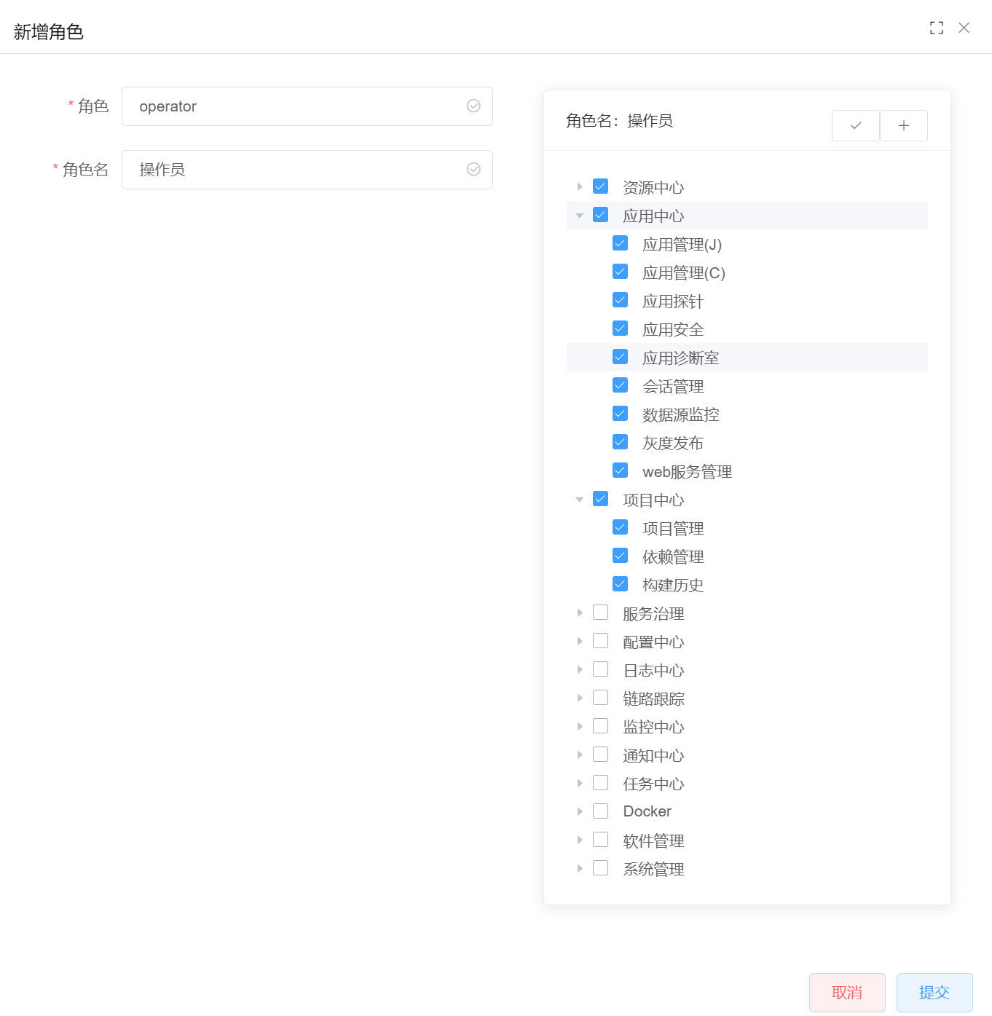
Task: Click the 取消 cancel button
Action: click(847, 993)
